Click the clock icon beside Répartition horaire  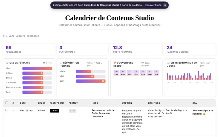click(x=61, y=63)
